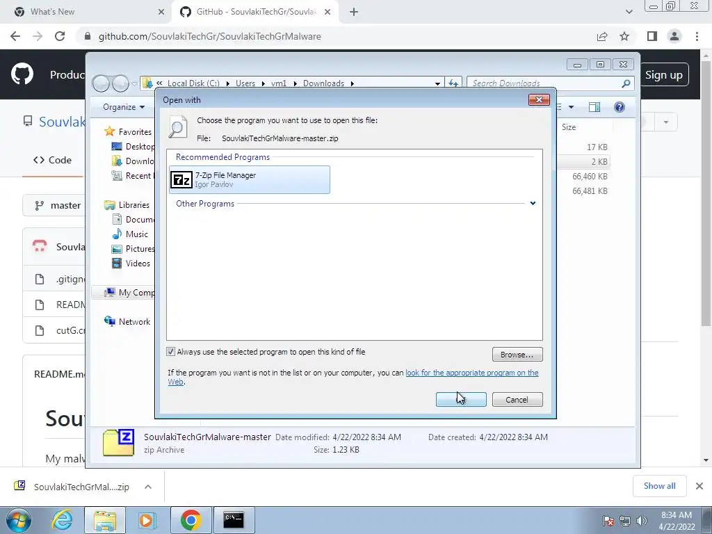Toggle Always use the selected program checkbox

pos(171,351)
